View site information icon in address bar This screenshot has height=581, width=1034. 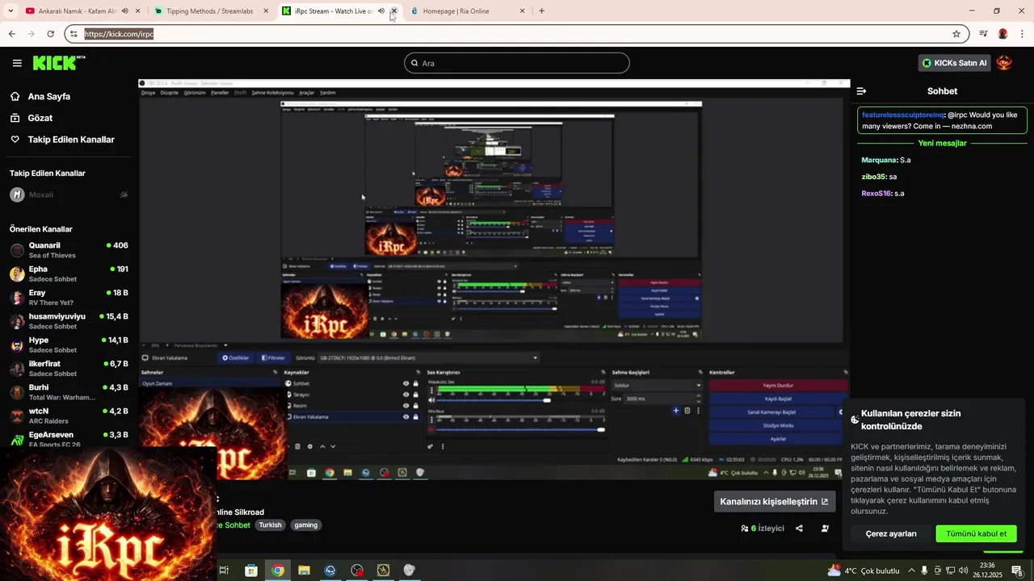point(74,34)
